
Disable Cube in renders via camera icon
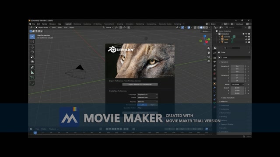(249, 39)
